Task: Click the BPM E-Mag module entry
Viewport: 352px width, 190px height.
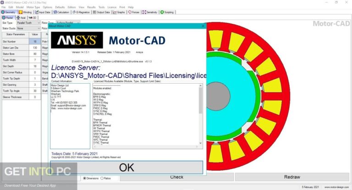Action: coord(99,97)
